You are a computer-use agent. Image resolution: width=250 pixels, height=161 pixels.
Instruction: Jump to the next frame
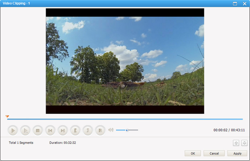click(x=62, y=131)
